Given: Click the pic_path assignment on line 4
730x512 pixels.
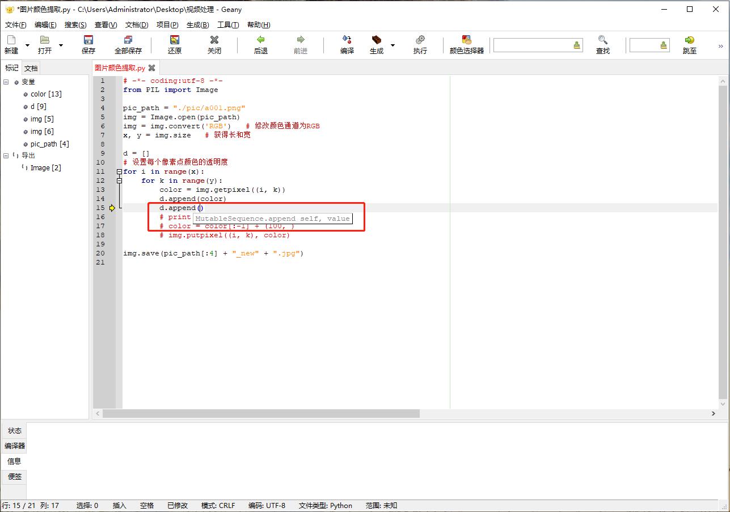Looking at the screenshot, I should click(184, 108).
